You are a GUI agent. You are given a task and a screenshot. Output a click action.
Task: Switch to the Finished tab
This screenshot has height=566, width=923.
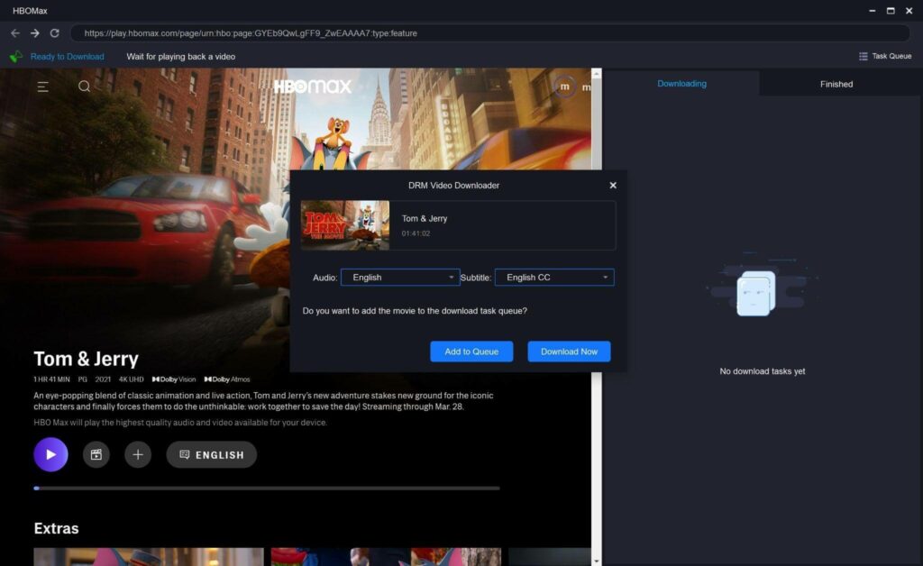(x=836, y=84)
